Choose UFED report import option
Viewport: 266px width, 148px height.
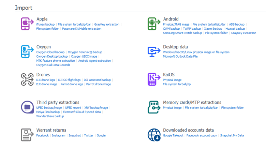(x=73, y=108)
